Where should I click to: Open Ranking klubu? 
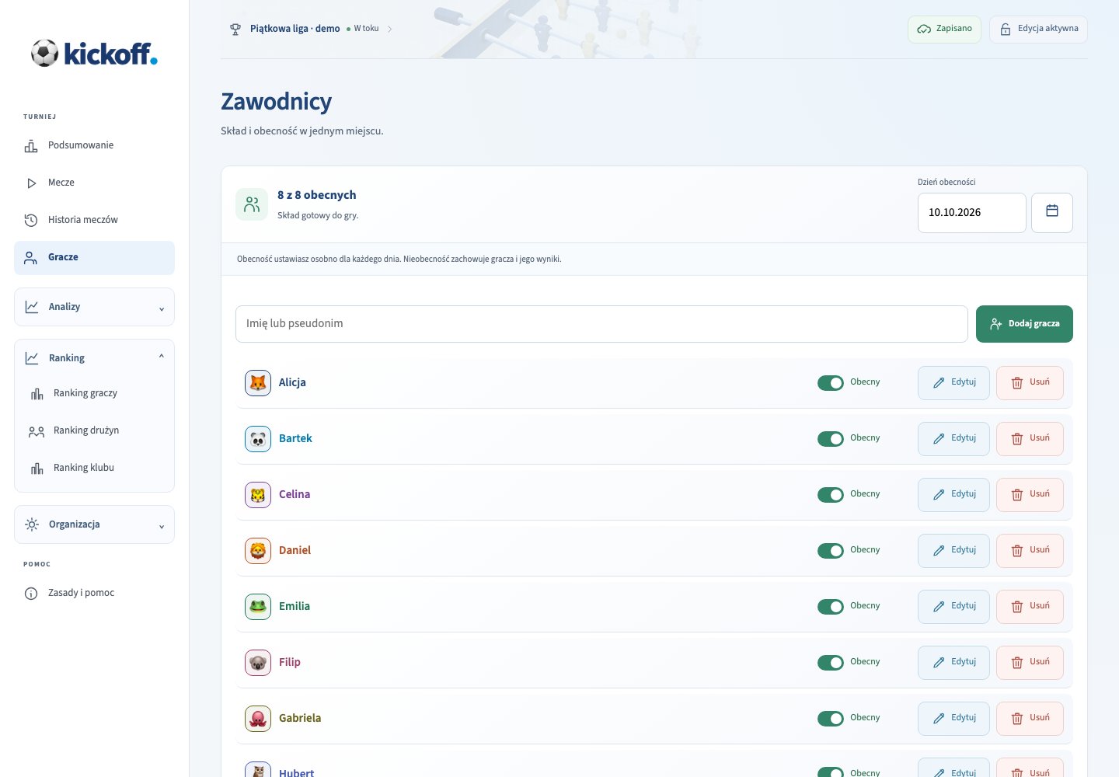tap(94, 469)
